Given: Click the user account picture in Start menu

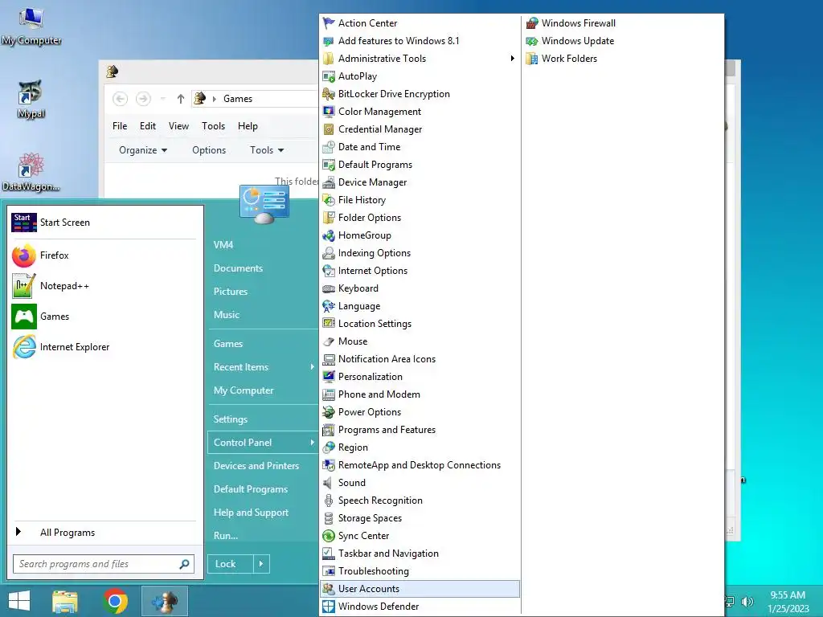Looking at the screenshot, I should (x=264, y=204).
